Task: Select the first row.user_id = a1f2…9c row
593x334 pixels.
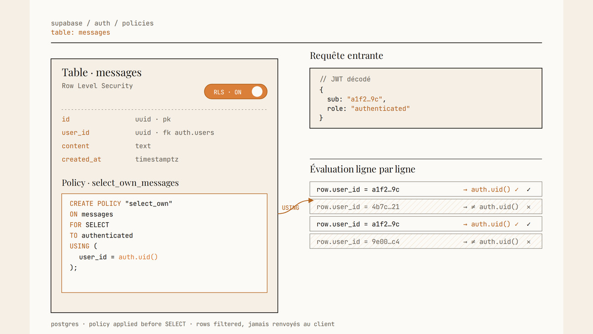Action: [426, 189]
